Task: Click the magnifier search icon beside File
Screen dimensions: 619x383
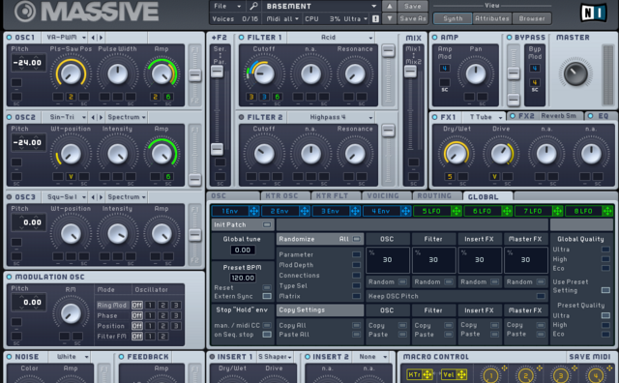Action: [x=253, y=6]
